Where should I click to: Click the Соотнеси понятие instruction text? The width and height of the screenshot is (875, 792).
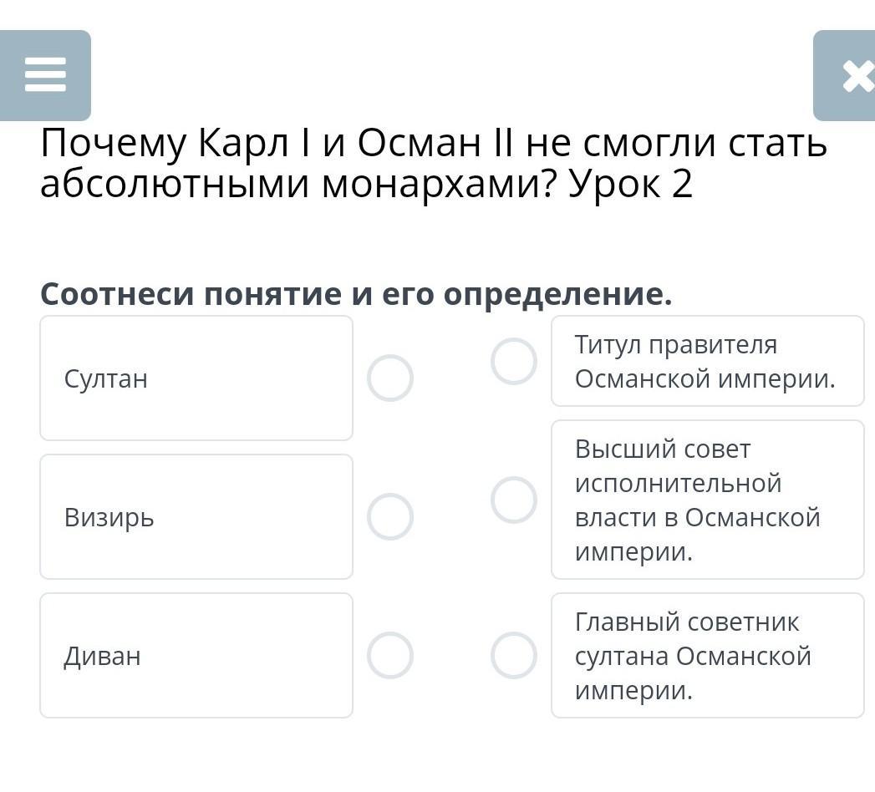coord(356,294)
